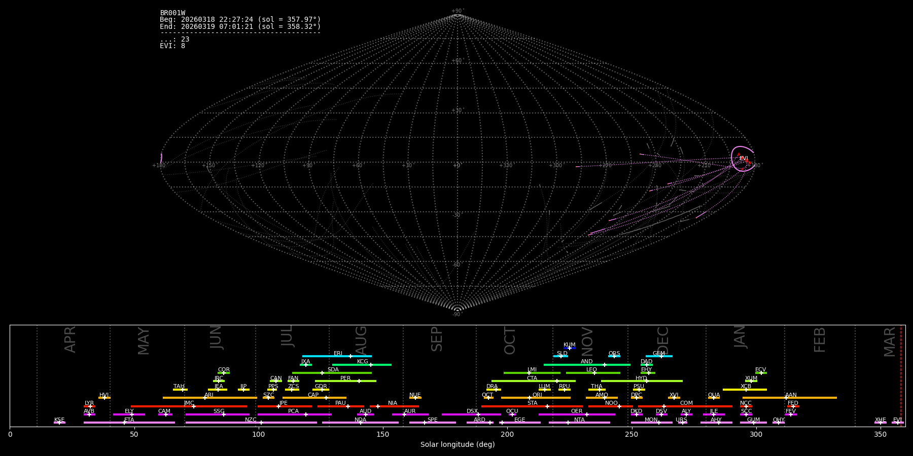The width and height of the screenshot is (913, 456).
Task: Click the LEO shower label
Action: (x=591, y=370)
